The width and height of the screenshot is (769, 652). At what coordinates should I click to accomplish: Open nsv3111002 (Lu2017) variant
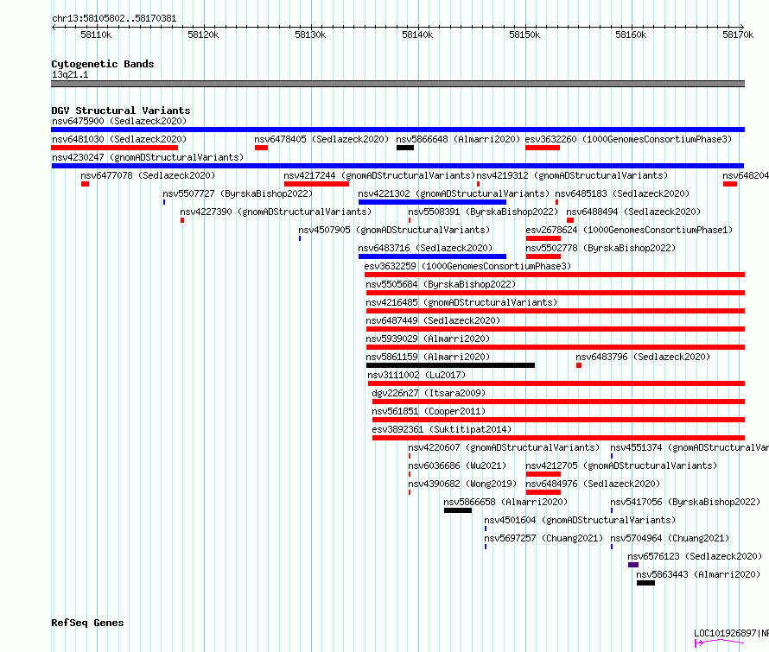coord(416,375)
